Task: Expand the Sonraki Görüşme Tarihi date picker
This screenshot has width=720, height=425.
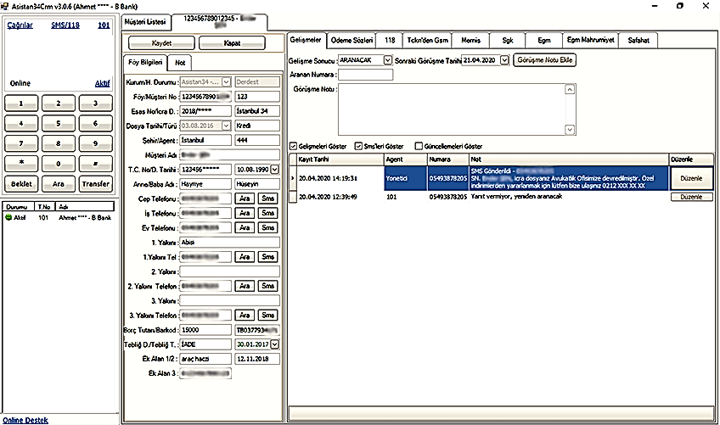Action: (504, 60)
